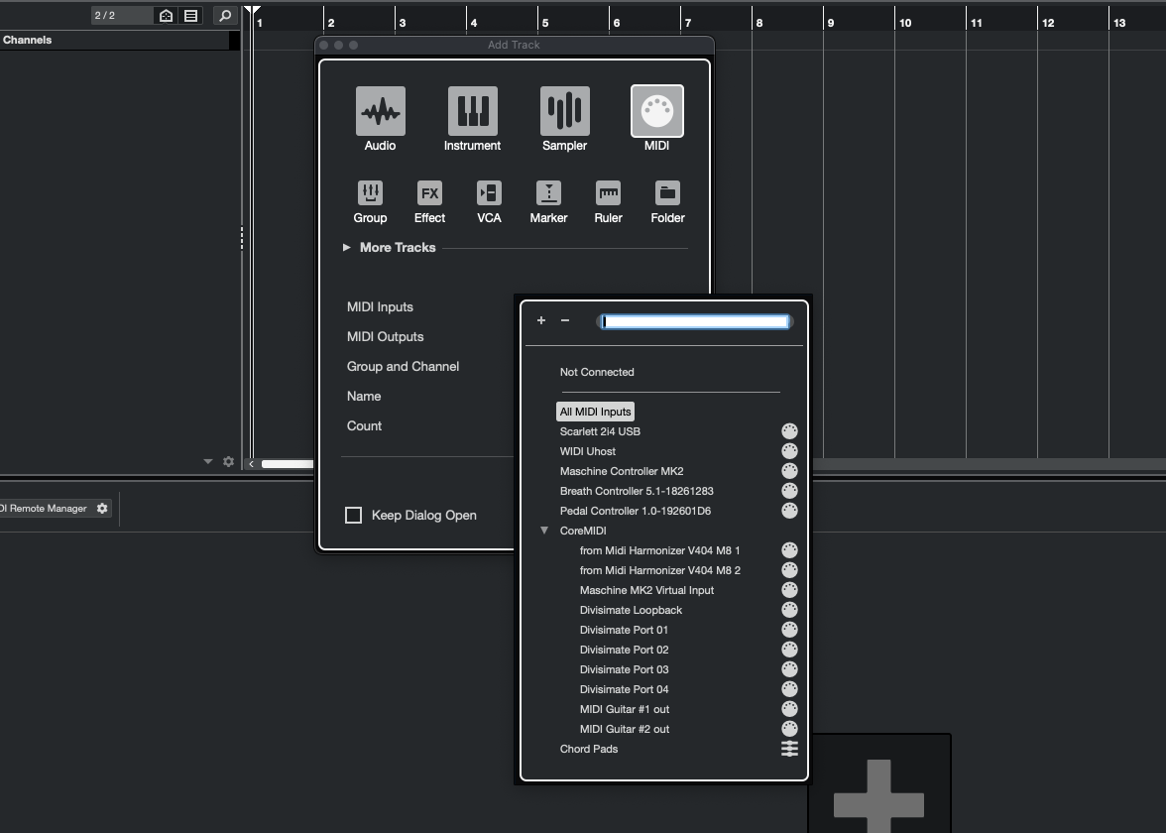Click MIDI port icon beside Pedal Controller

point(789,511)
